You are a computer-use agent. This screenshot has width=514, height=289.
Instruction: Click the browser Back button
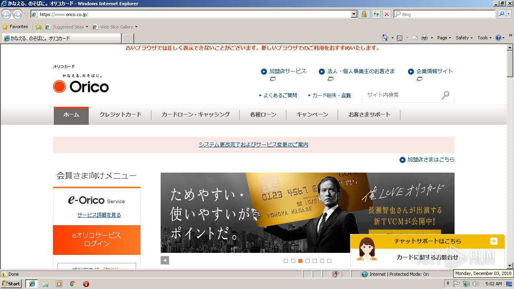tap(6, 14)
